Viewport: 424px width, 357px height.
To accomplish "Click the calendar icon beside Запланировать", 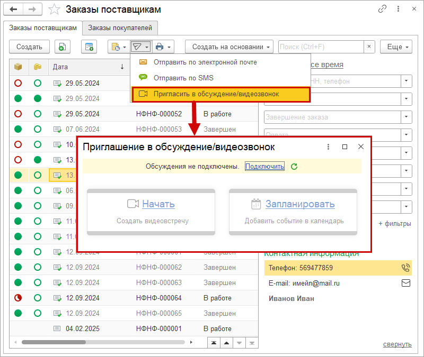I will 256,204.
